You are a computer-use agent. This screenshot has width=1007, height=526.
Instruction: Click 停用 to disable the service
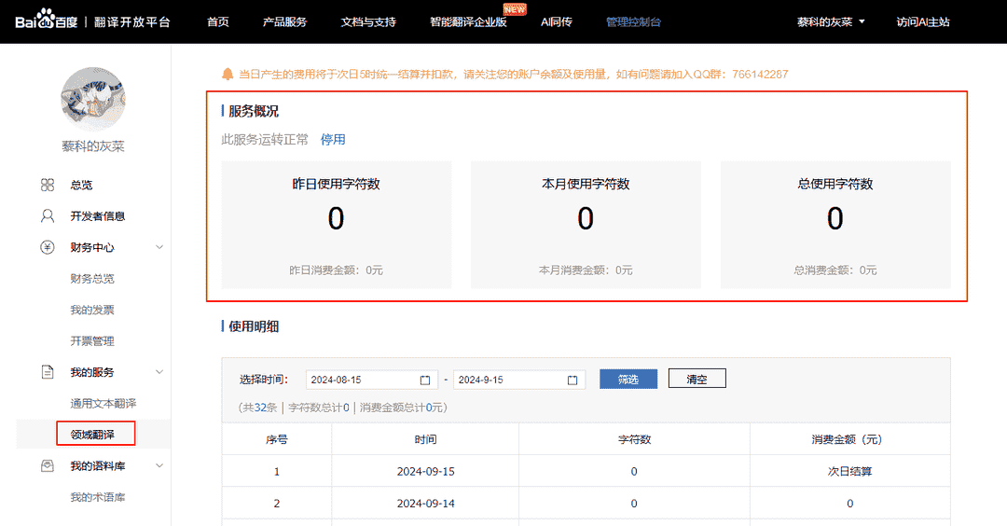coord(333,139)
